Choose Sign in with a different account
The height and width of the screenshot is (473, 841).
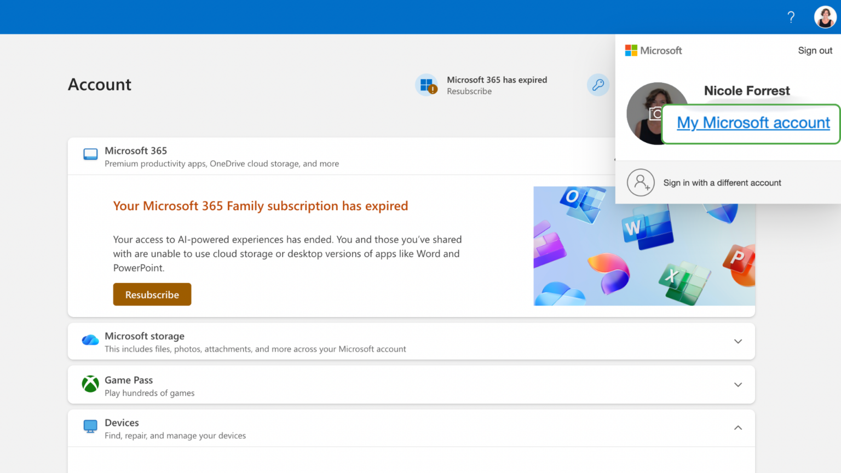[x=722, y=183]
